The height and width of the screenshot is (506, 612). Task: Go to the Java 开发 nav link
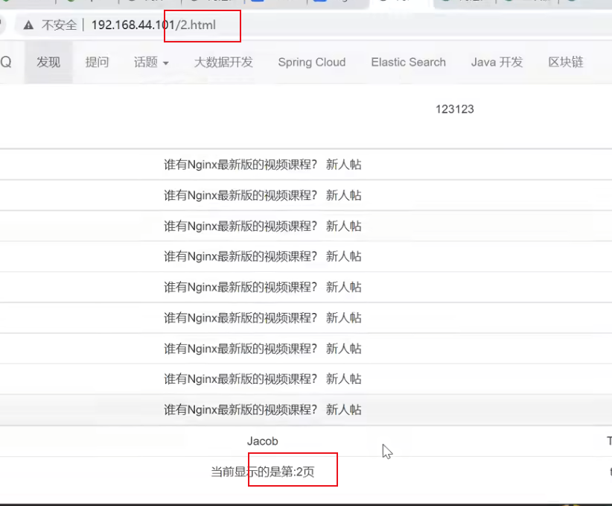(497, 62)
